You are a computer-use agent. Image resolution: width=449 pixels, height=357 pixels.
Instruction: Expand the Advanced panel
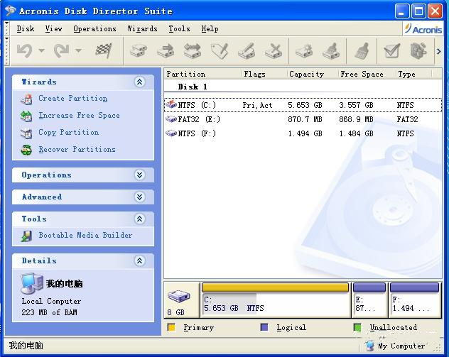tap(139, 197)
